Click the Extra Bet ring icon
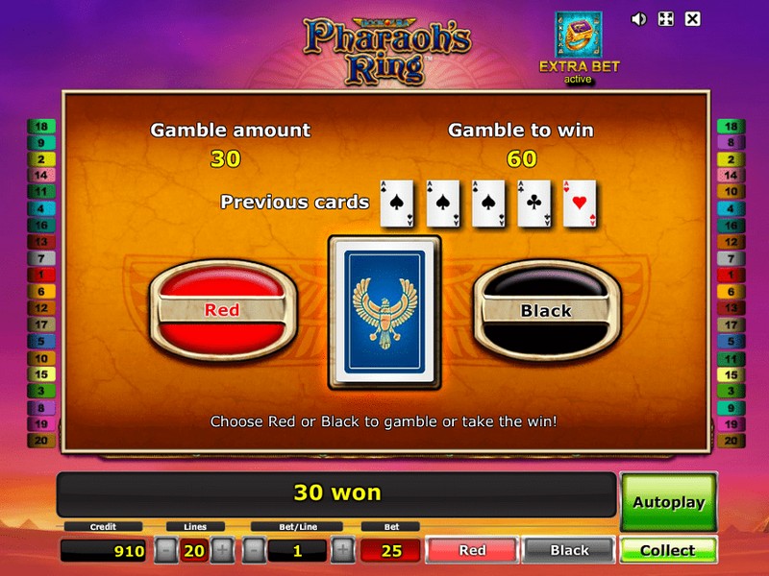The height and width of the screenshot is (576, 769). 579,35
